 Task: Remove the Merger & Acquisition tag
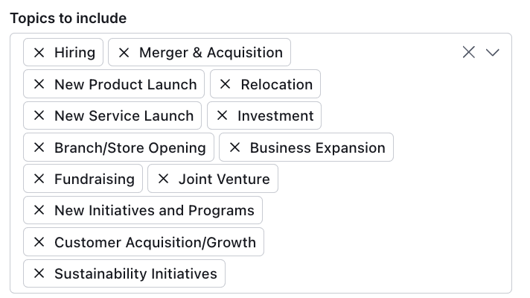124,52
